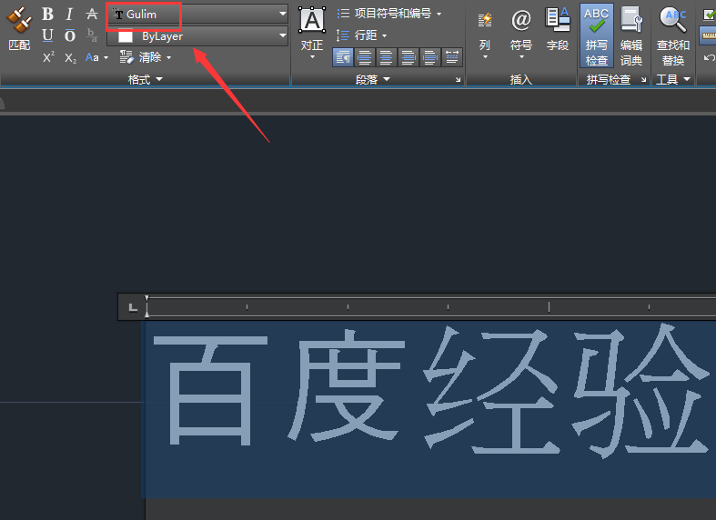The height and width of the screenshot is (520, 716).
Task: Toggle italic formatting with the I button
Action: pos(69,15)
